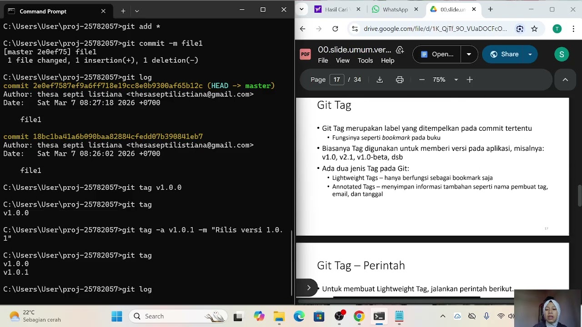Open the Chrome tab search chevron
This screenshot has height=327, width=582.
302,9
